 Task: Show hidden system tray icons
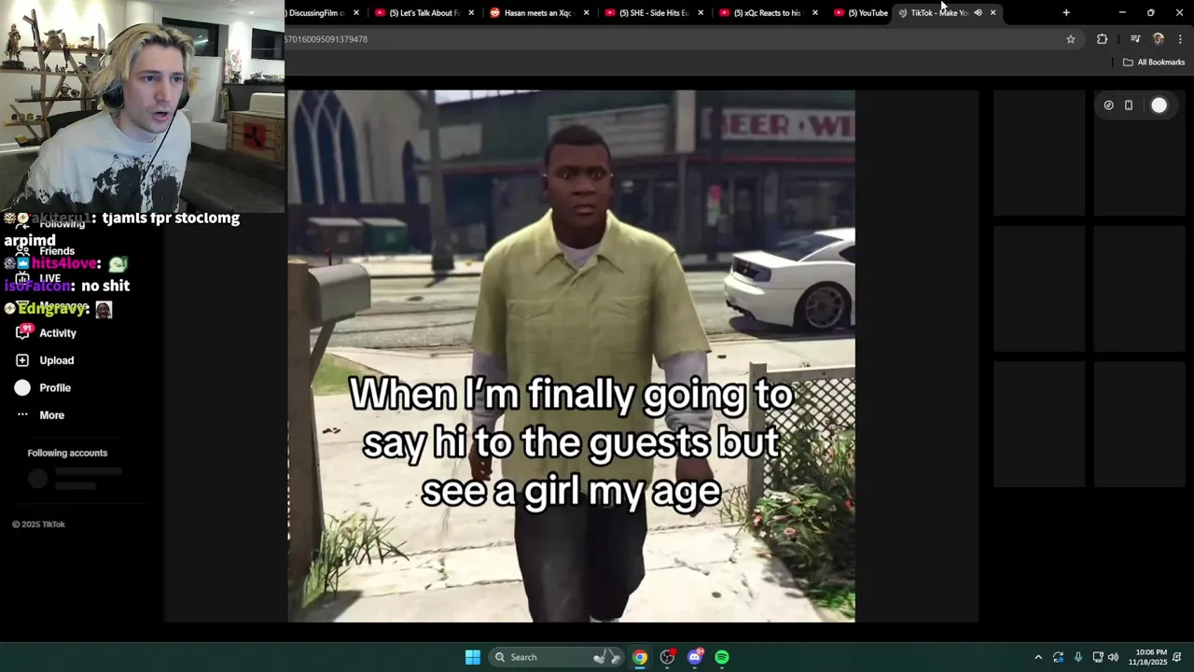tap(1038, 657)
